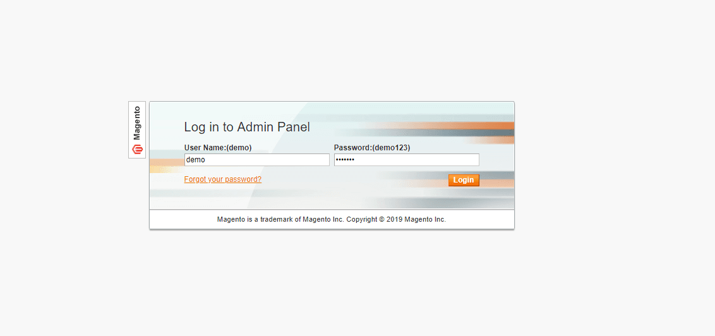The image size is (715, 336).
Task: Click the "(demo123)" hint beside Password
Action: [391, 148]
